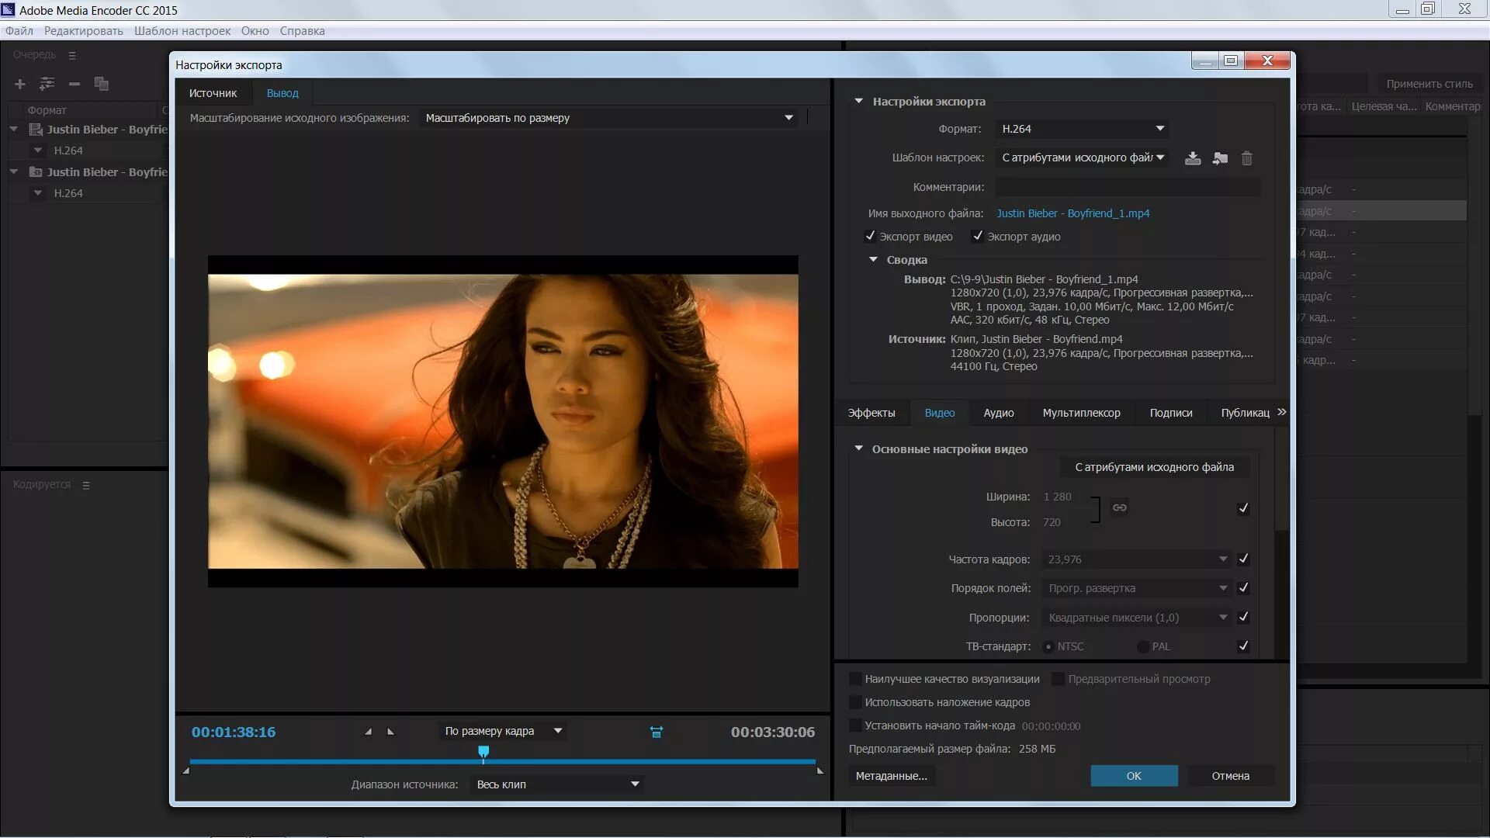Click the save preset icon

(1193, 158)
